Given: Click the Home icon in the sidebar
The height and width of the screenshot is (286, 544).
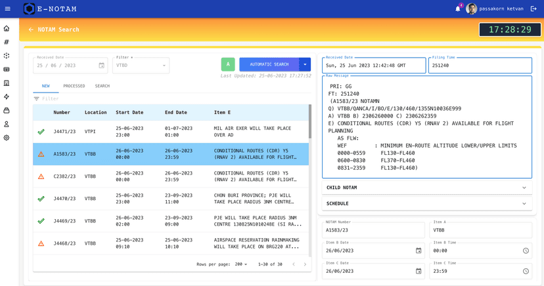Looking at the screenshot, I should 7,29.
